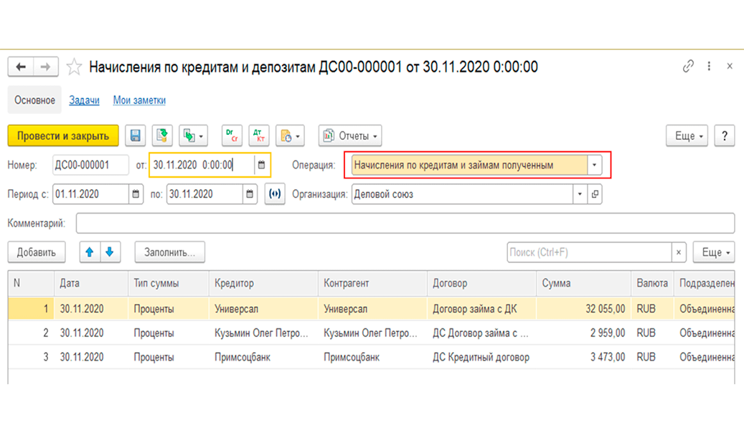
Task: Select row number 3 cell
Action: [32, 357]
